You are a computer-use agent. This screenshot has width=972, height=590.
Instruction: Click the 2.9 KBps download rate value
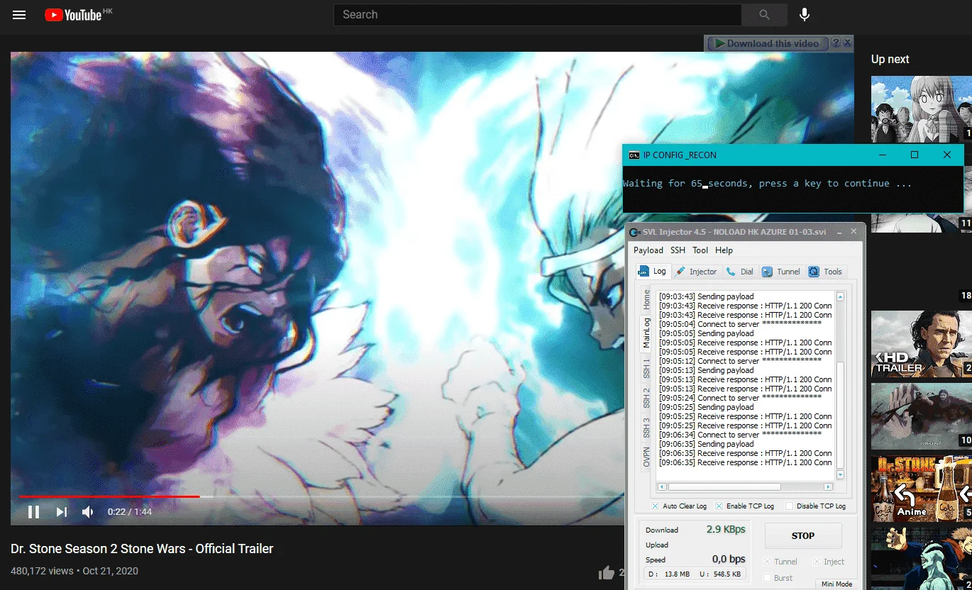click(726, 530)
